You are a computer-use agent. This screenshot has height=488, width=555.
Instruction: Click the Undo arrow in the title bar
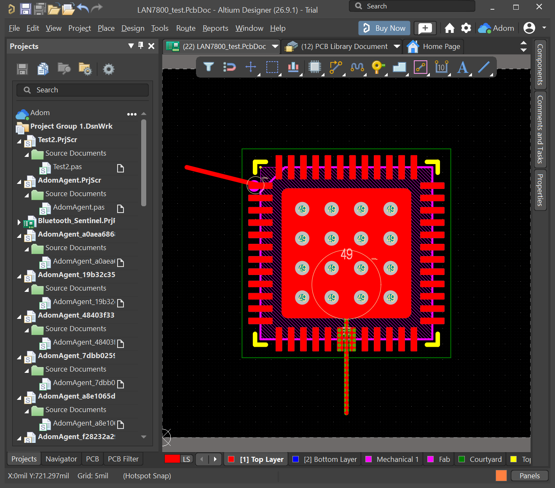pos(83,8)
